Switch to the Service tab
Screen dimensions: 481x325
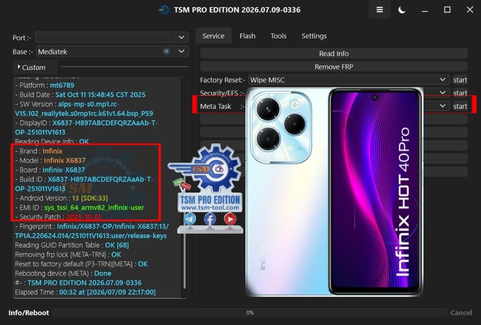[213, 36]
